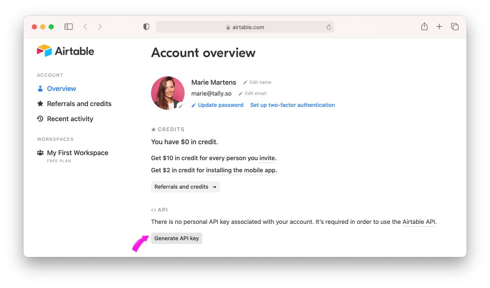Toggle the Safari sidebar icon
Image resolution: width=490 pixels, height=288 pixels.
click(68, 26)
